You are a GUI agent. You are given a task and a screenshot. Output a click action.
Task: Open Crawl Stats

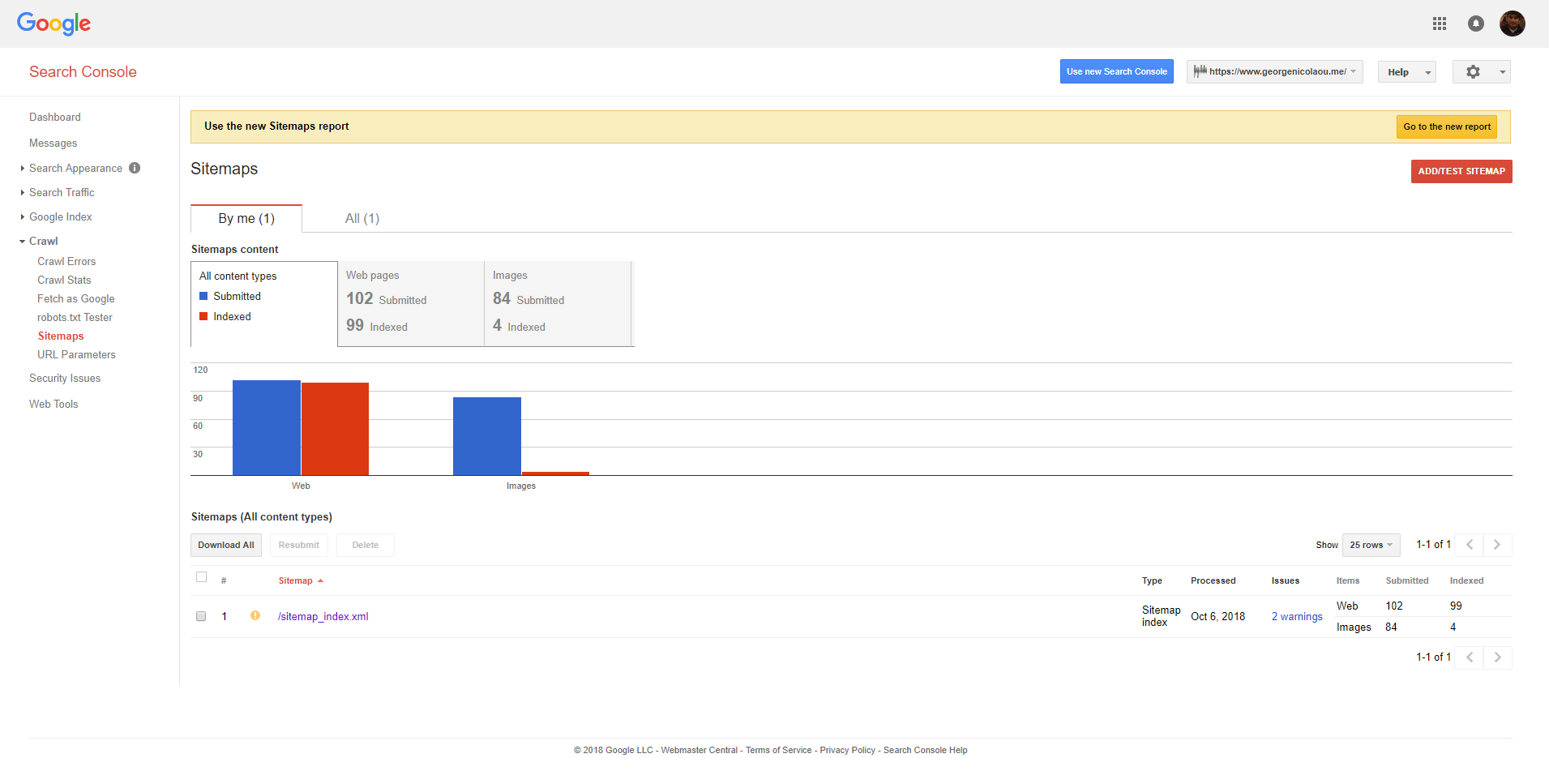[64, 280]
